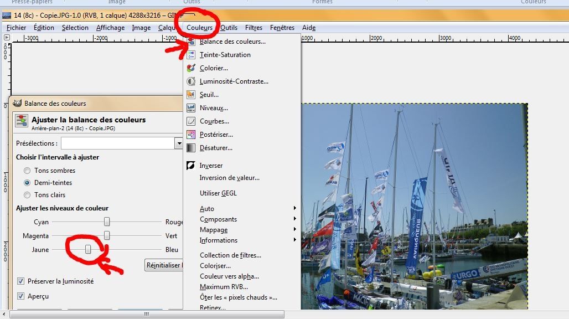This screenshot has height=319, width=569.
Task: Select the Tons clairs radio button
Action: pos(27,195)
